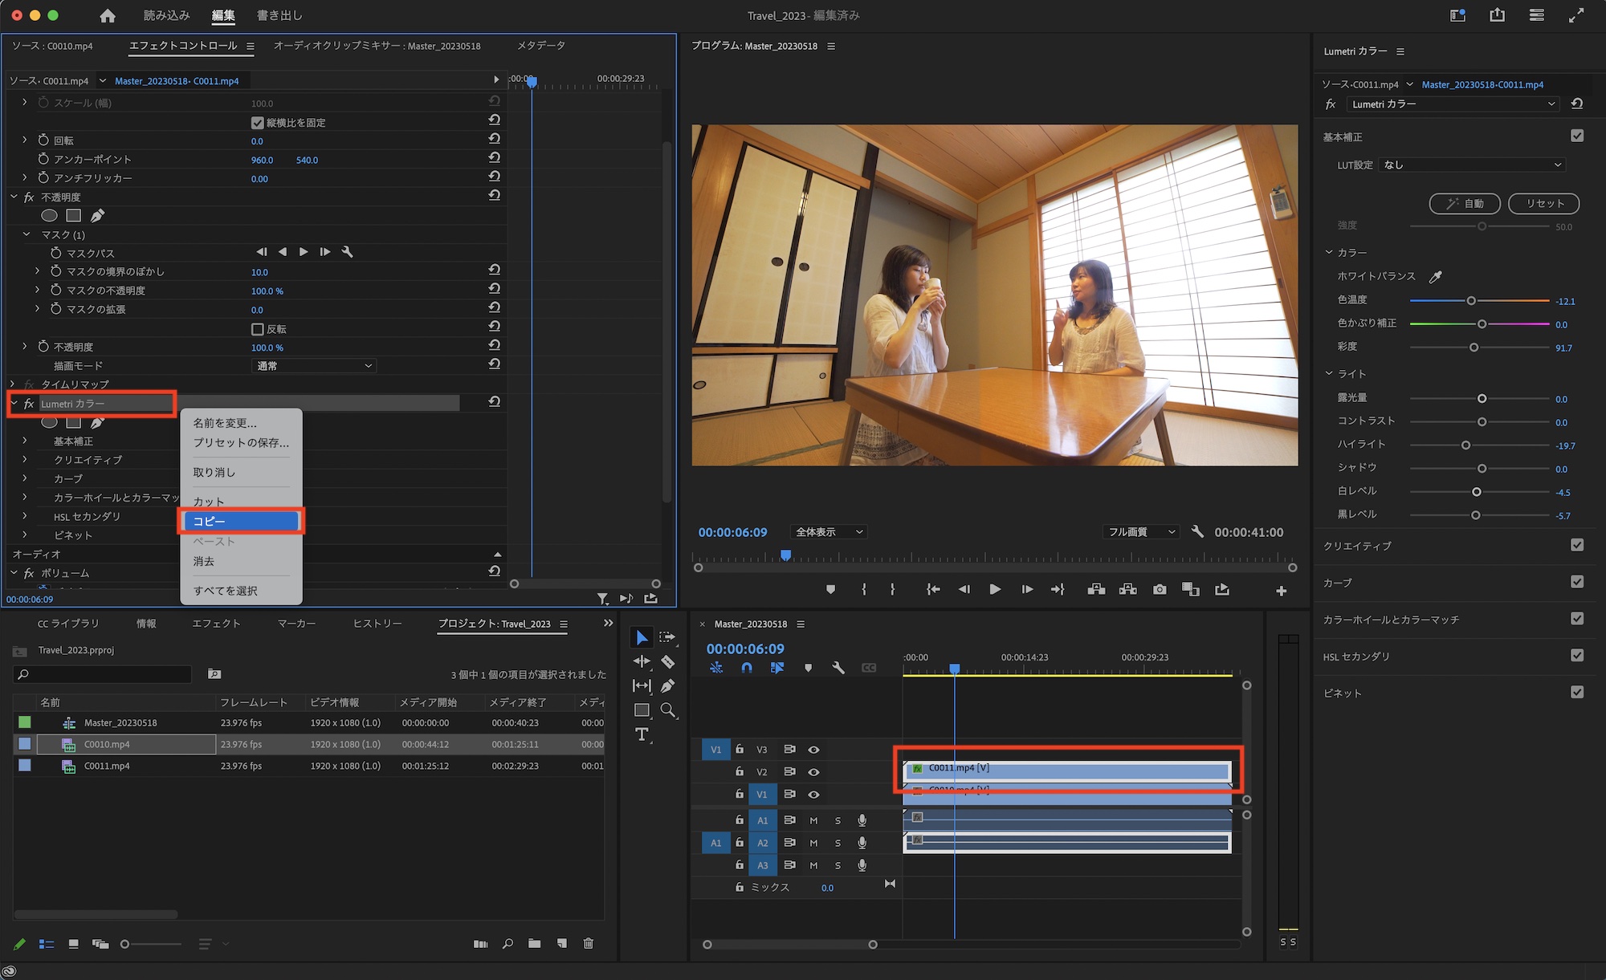Switch to the エフェクト panel tab
This screenshot has height=980, width=1606.
tap(216, 624)
